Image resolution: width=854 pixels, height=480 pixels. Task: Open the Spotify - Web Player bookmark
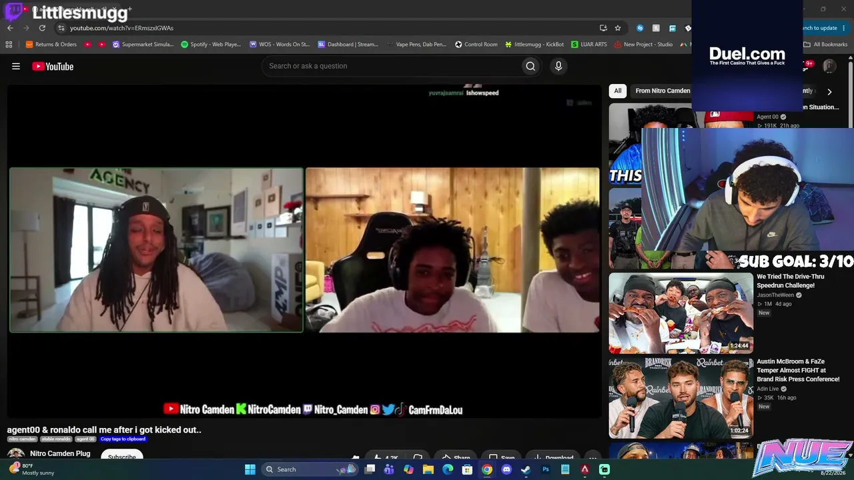[x=211, y=45]
